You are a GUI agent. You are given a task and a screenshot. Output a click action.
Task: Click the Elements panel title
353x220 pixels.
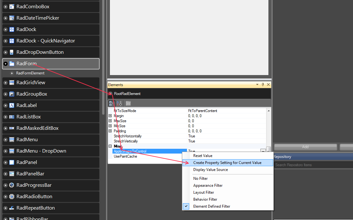pyautogui.click(x=115, y=85)
